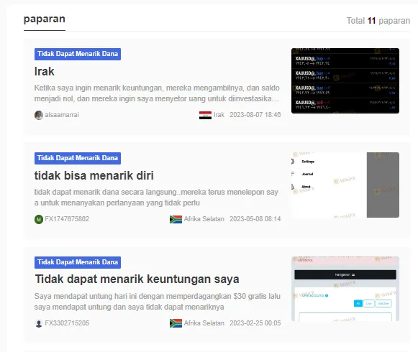Click the South Africa flag on third post
The height and width of the screenshot is (352, 418).
pyautogui.click(x=176, y=323)
